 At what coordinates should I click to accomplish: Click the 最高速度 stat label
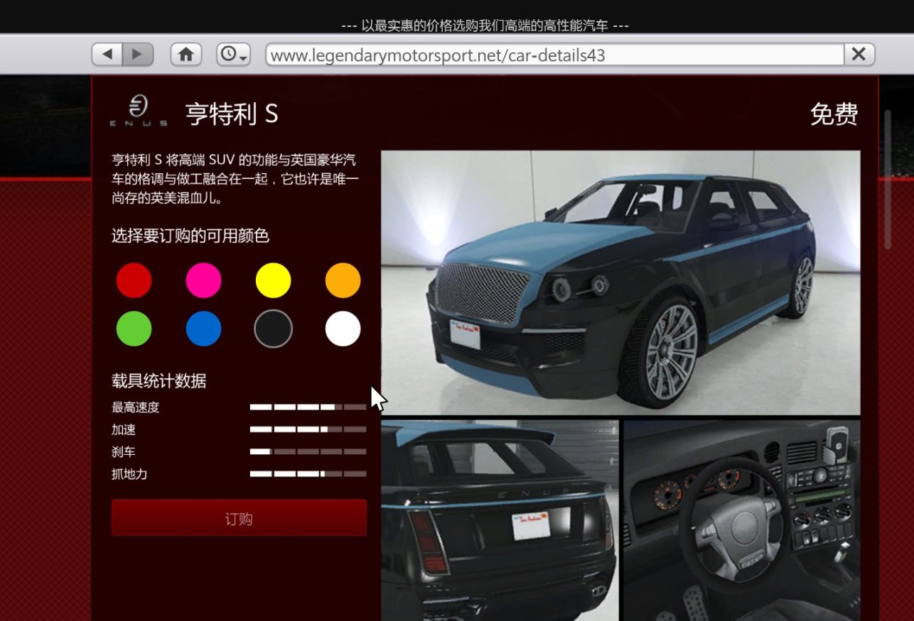coord(135,407)
